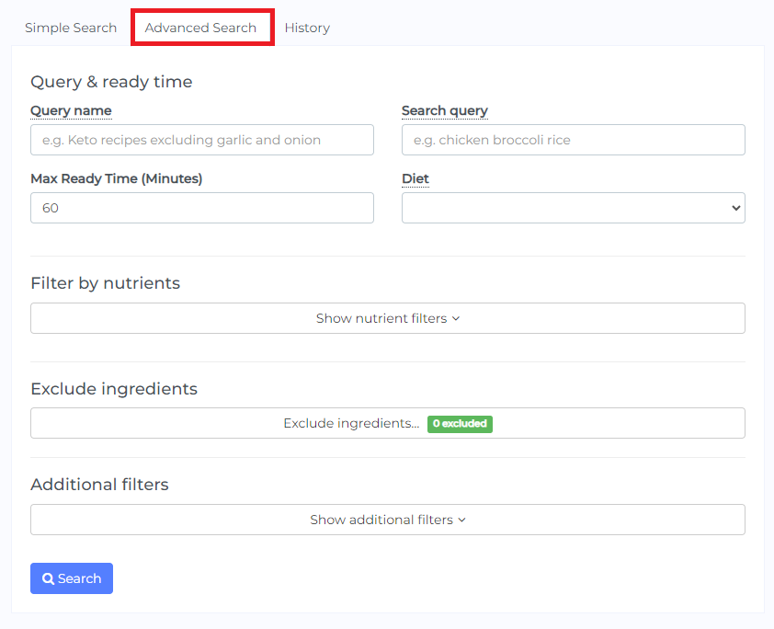The height and width of the screenshot is (629, 774).
Task: Click the chevron on Show additional filters
Action: coord(461,520)
